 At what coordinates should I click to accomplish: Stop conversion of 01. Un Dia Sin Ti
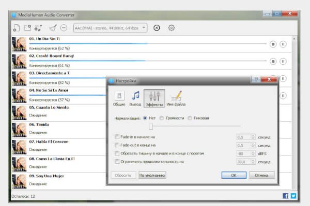(x=273, y=44)
